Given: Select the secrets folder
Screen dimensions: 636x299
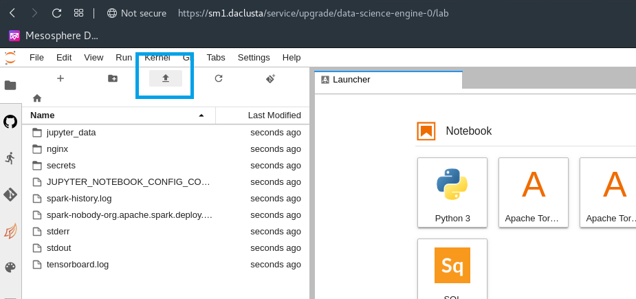Looking at the screenshot, I should point(166,166).
